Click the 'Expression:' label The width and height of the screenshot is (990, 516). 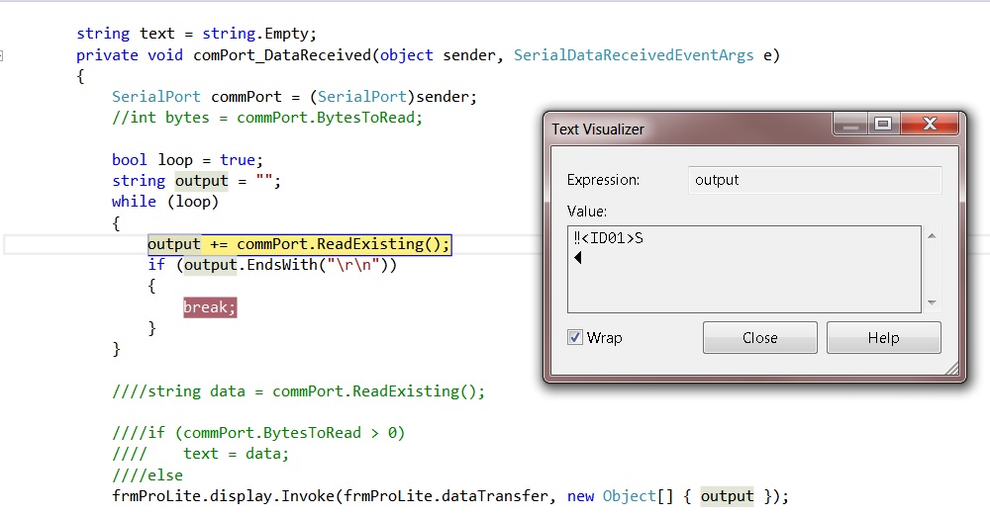point(603,180)
